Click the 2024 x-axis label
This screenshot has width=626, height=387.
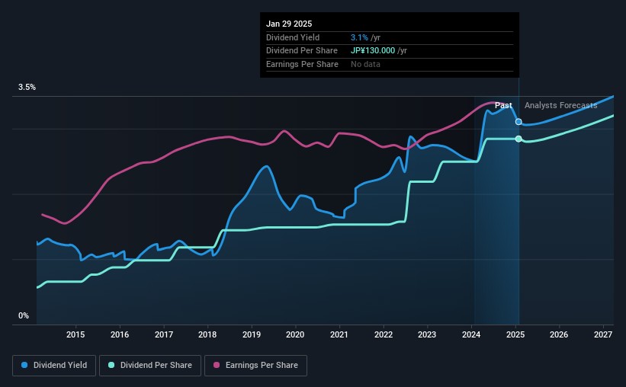tap(471, 334)
